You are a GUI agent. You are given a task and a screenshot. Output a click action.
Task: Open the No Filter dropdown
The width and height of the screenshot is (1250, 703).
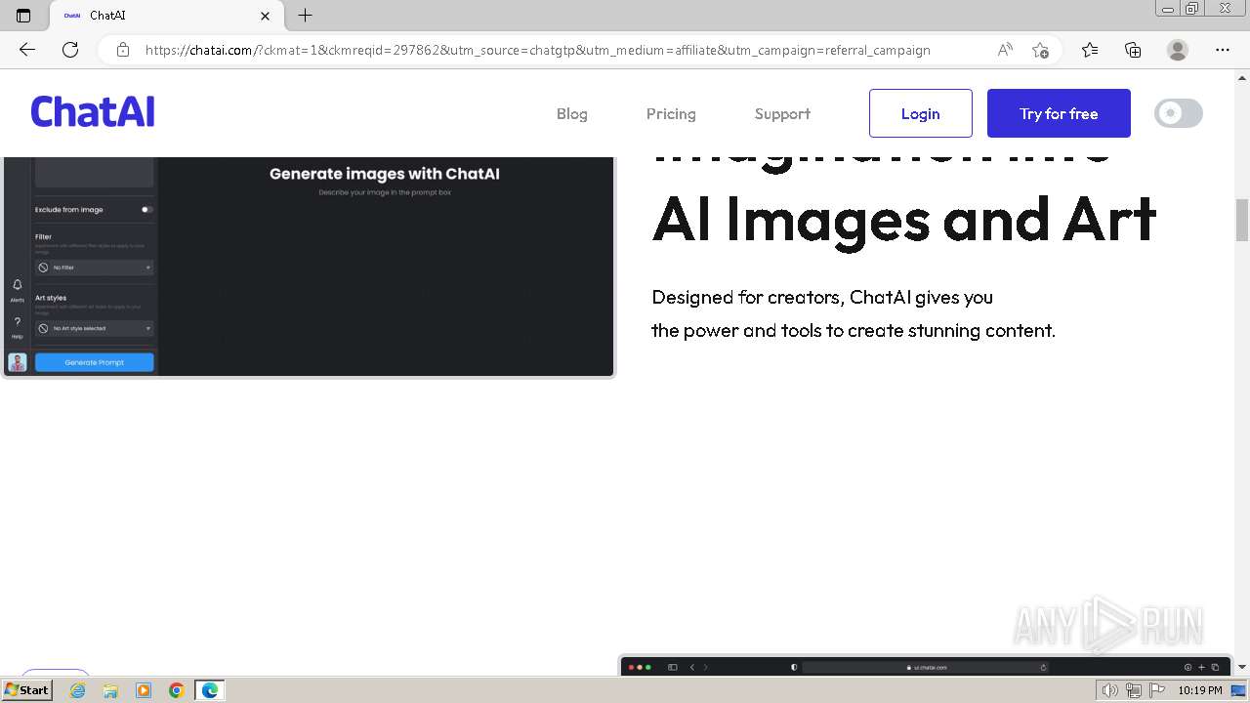[95, 267]
